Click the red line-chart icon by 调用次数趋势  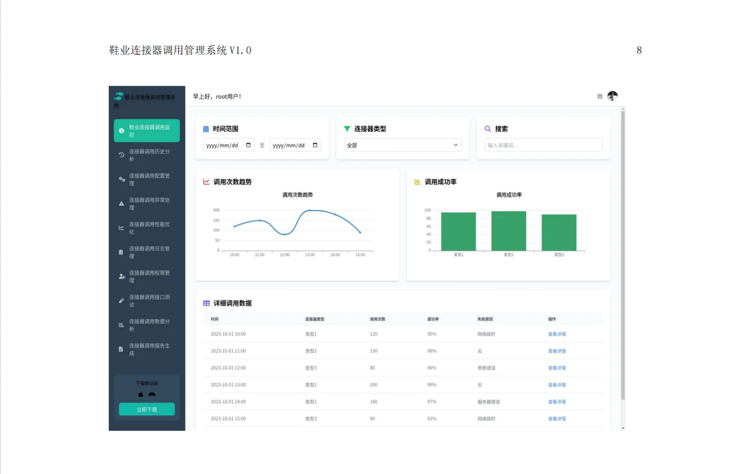[205, 182]
